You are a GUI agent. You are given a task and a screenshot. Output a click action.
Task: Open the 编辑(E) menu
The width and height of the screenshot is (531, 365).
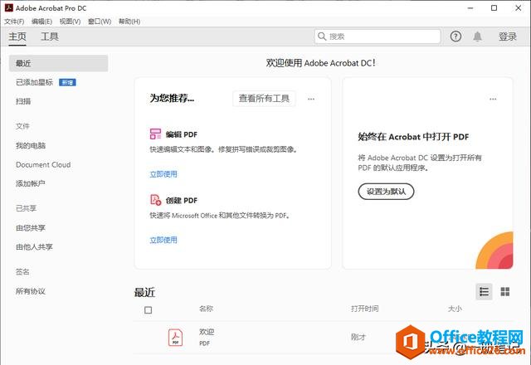(x=41, y=22)
